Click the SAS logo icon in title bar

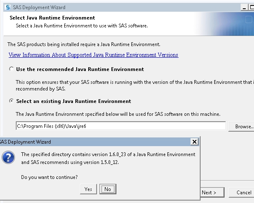click(7, 7)
